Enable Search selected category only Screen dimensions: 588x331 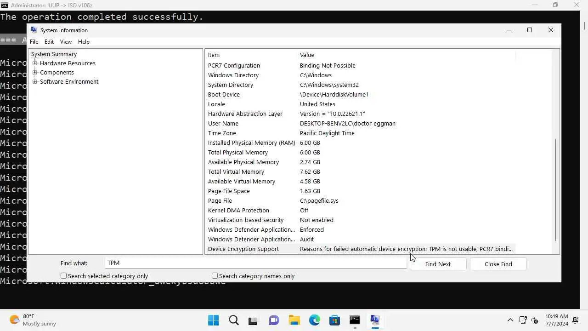click(64, 276)
